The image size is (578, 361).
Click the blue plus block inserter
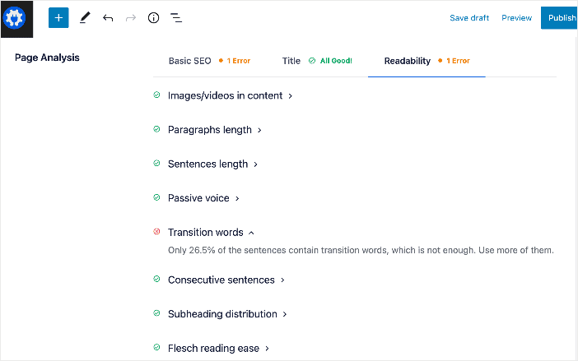point(58,17)
